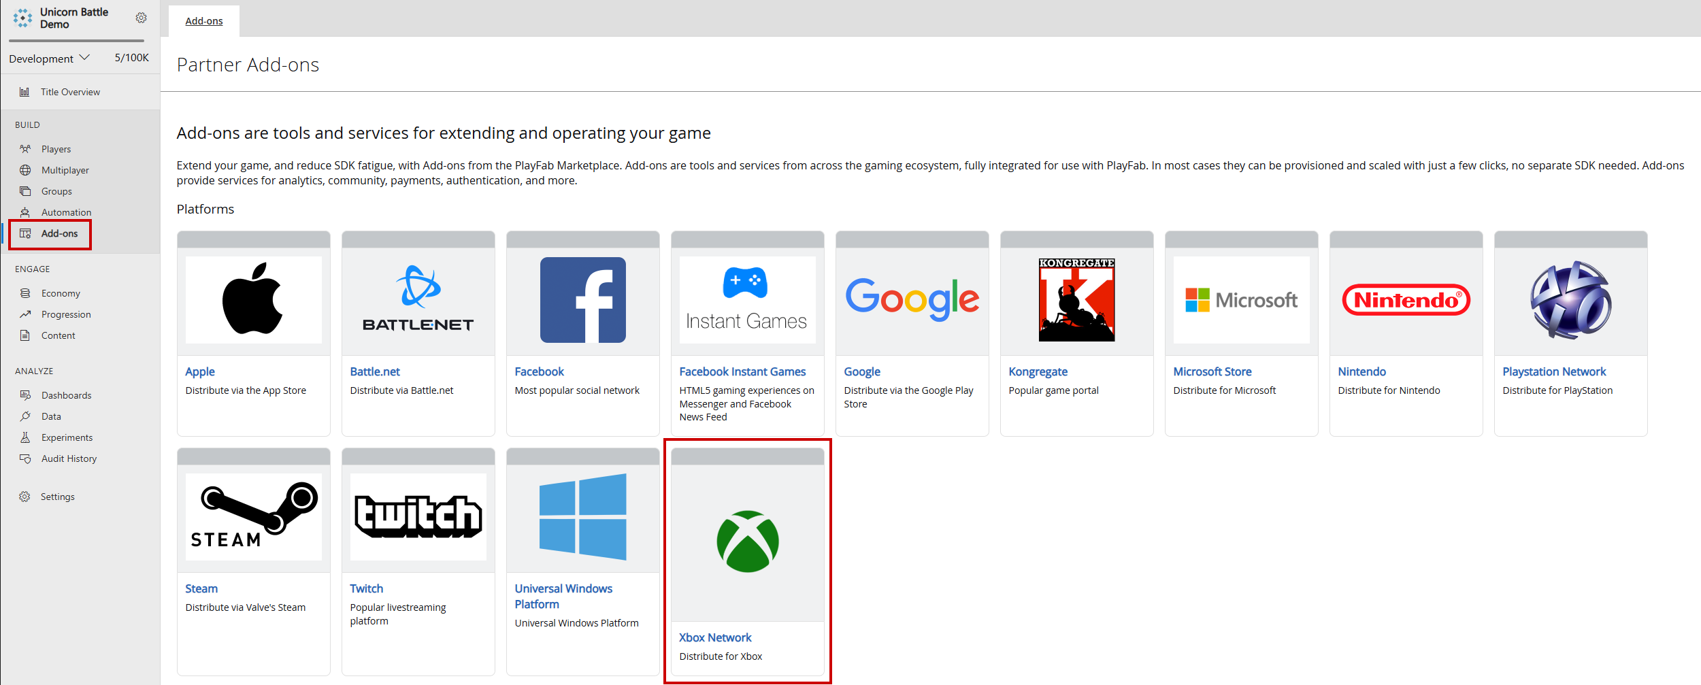The image size is (1701, 685).
Task: Click the Data sidebar icon
Action: click(25, 416)
